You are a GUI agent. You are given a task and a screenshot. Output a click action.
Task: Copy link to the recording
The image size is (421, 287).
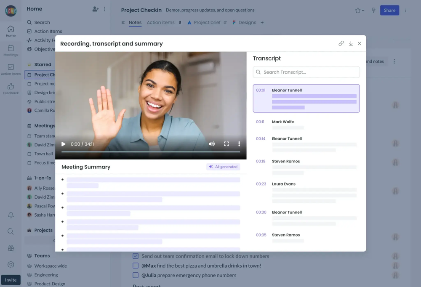[341, 43]
